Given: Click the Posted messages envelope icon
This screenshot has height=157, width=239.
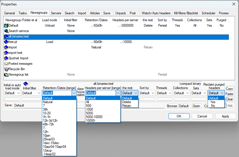Looking at the screenshot, I should (6, 64).
